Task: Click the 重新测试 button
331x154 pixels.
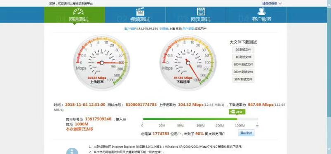Action: pos(246,133)
